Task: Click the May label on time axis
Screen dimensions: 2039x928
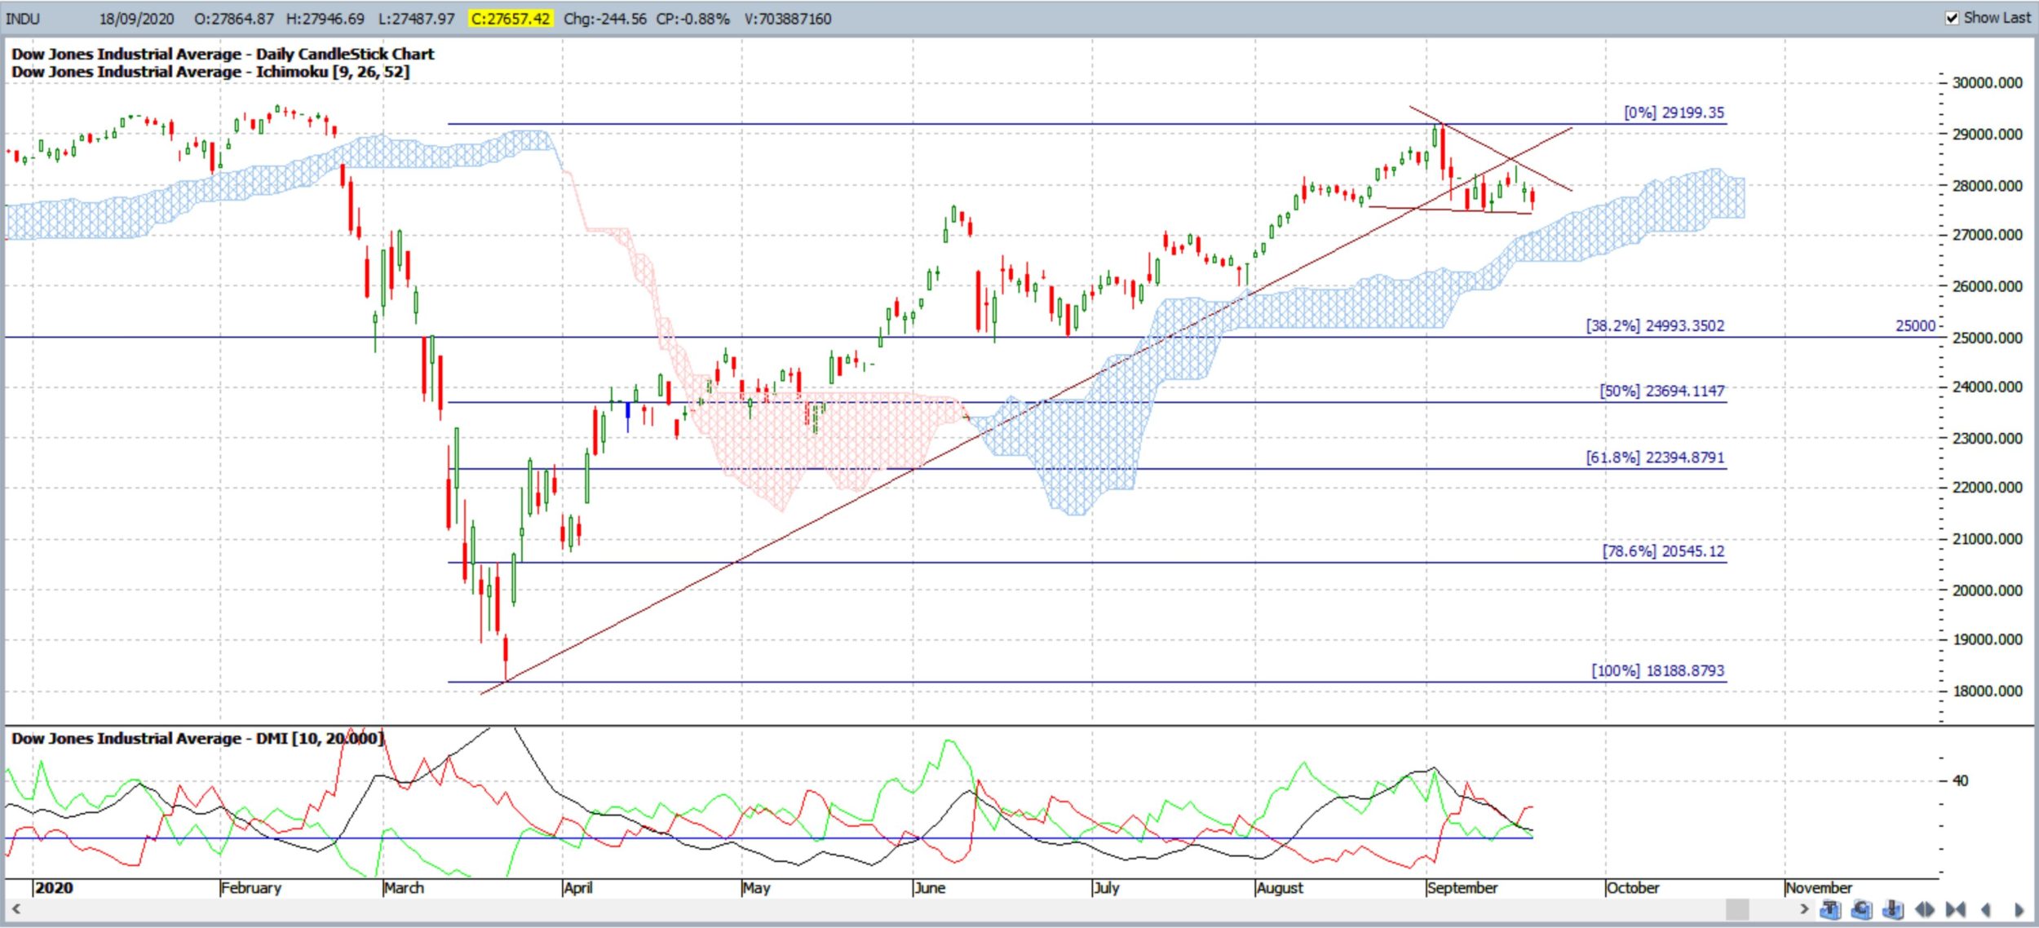Action: pyautogui.click(x=756, y=887)
